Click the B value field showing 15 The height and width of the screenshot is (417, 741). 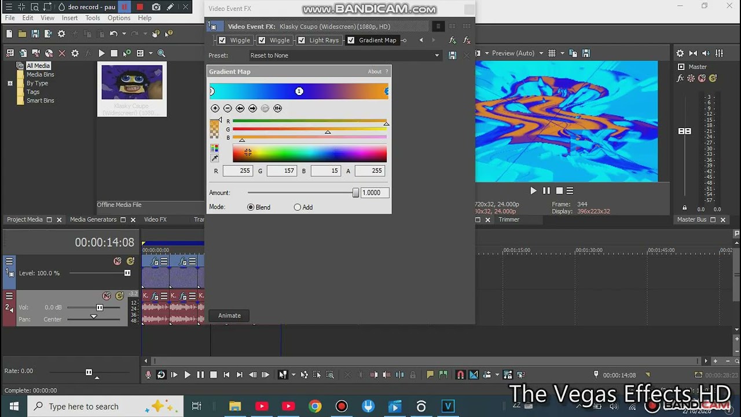[x=326, y=171]
